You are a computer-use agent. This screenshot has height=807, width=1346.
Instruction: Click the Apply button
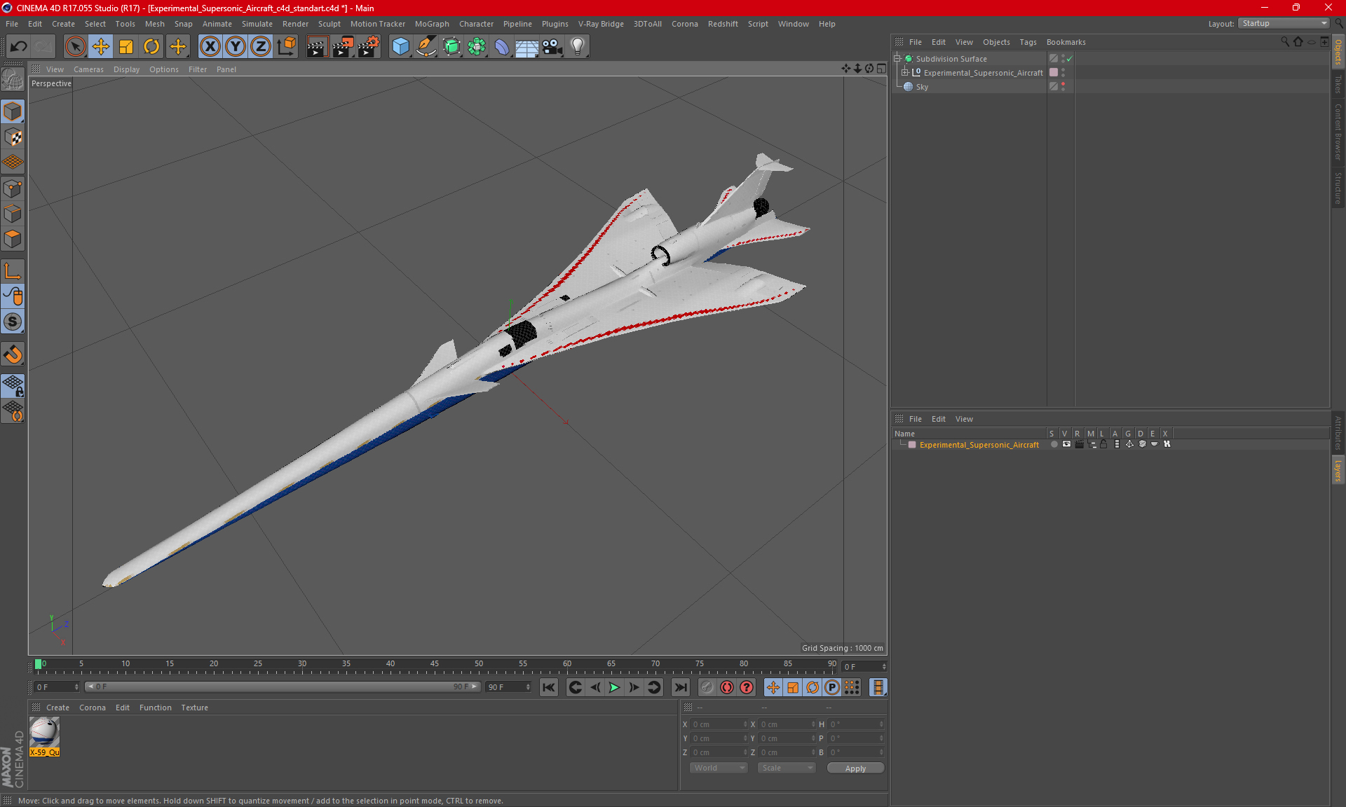tap(855, 768)
